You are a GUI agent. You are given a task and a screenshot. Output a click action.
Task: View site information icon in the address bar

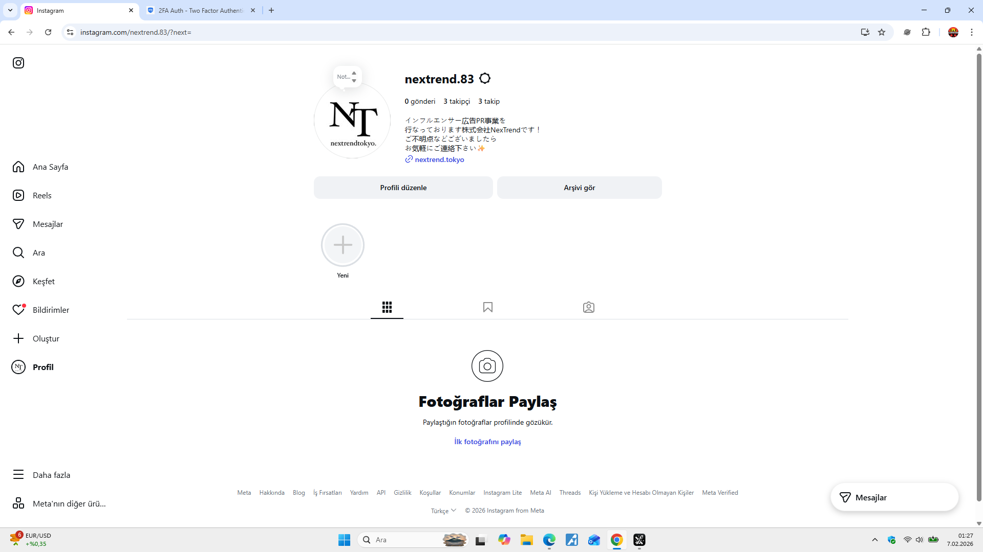[70, 32]
